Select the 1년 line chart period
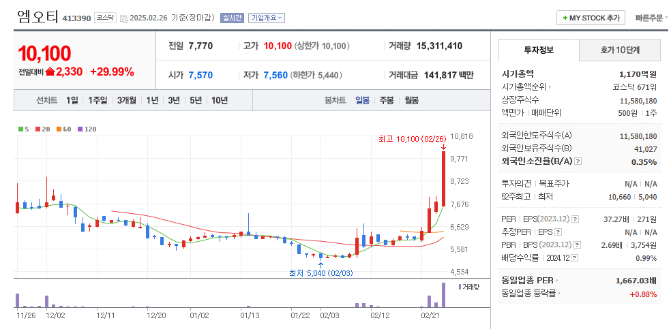 point(152,101)
